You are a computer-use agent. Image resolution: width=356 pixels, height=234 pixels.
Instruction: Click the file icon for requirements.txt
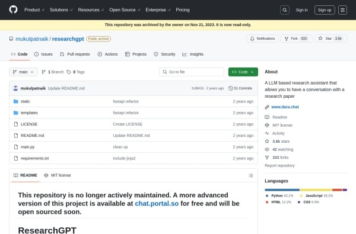(16, 158)
